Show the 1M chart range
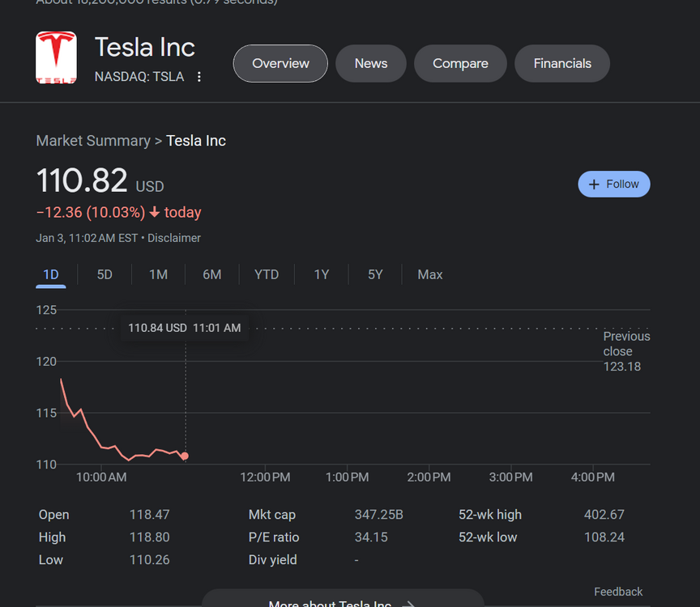This screenshot has width=700, height=607. pos(158,275)
